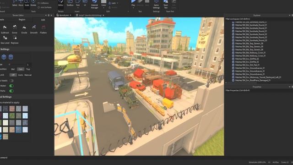Set pivot position to Top
Image resolution: width=293 pixels, height=165 pixels.
tap(28, 69)
